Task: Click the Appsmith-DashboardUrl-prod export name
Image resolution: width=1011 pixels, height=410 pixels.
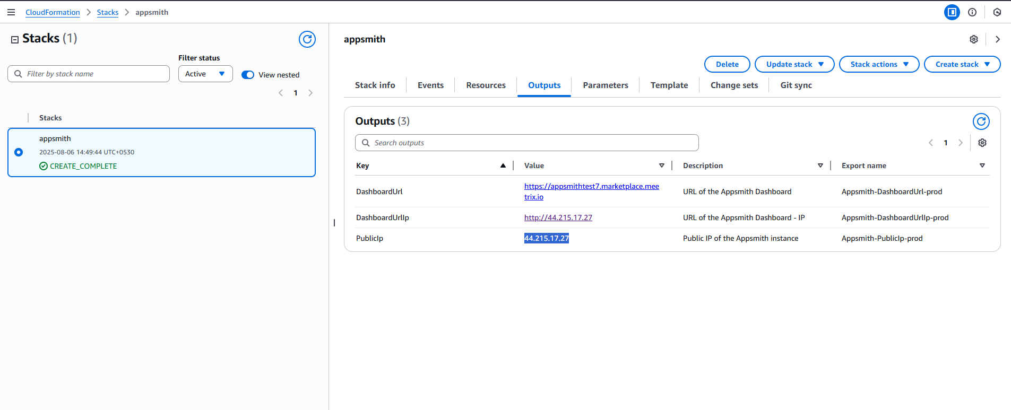Action: point(892,191)
